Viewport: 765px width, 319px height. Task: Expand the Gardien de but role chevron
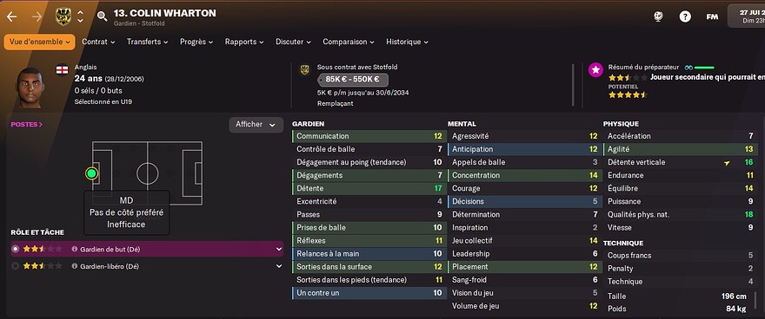pyautogui.click(x=279, y=249)
